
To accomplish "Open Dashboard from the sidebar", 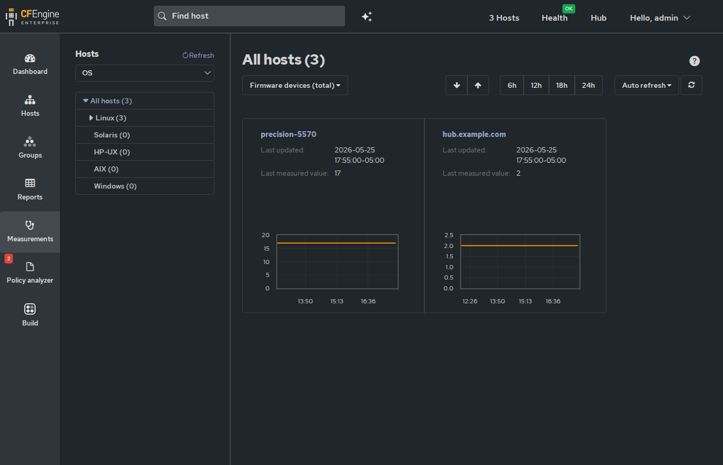I will tap(30, 65).
